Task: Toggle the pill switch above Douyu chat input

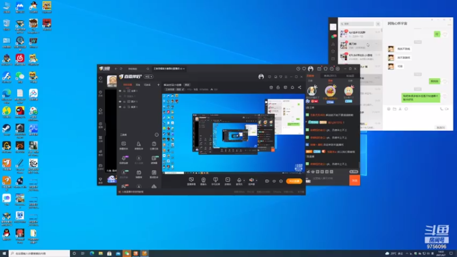Action: tap(354, 172)
